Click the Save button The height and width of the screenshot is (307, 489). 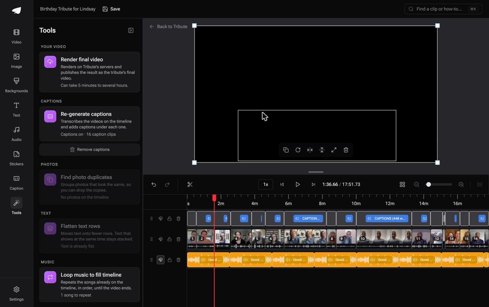[111, 9]
